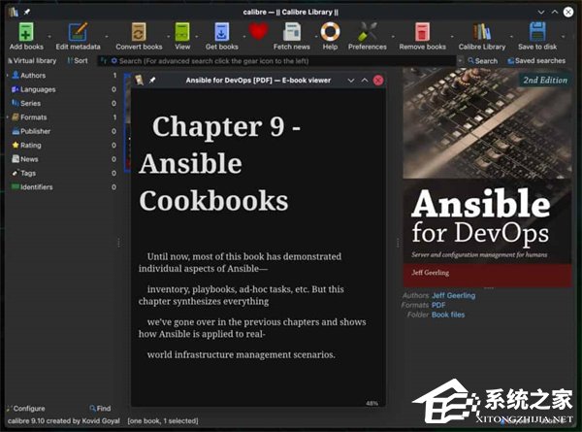Viewport: 582px width, 432px height.
Task: Click the Ansible for DevOps cover image
Action: tap(487, 178)
